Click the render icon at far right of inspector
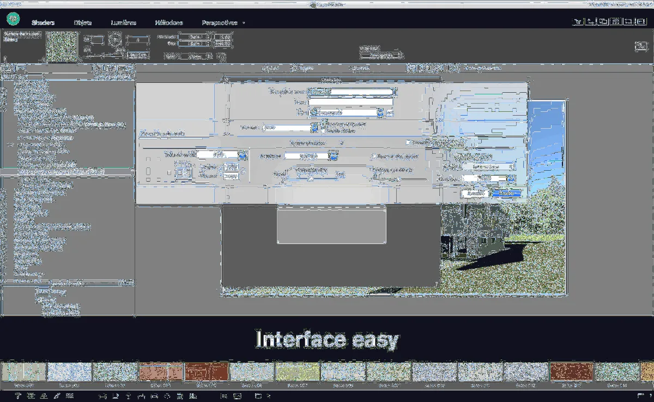 [x=640, y=47]
